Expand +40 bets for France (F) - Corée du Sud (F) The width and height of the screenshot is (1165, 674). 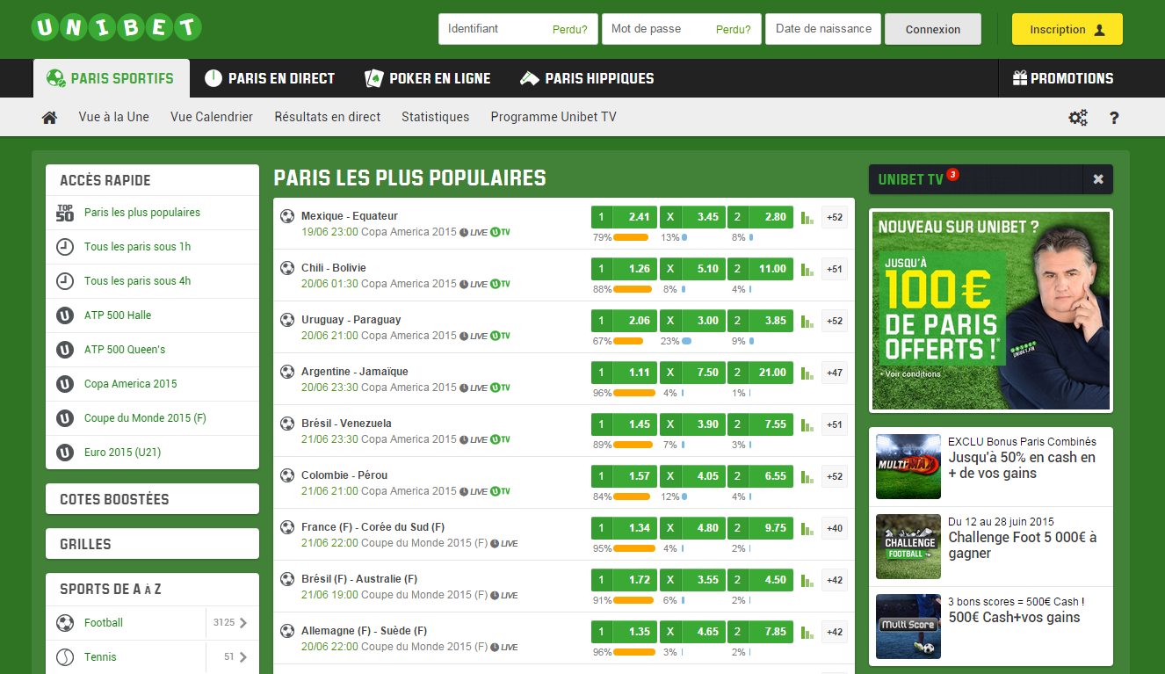(835, 528)
